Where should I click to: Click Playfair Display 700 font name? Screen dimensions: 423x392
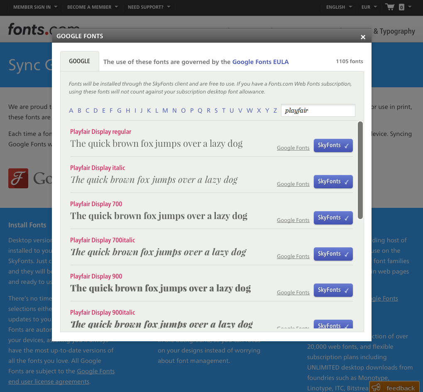[96, 204]
